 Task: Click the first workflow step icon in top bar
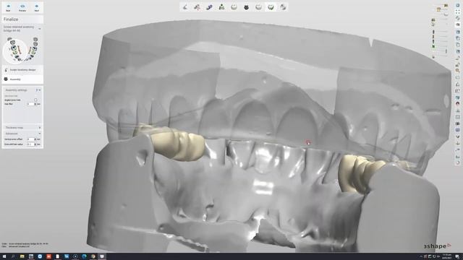click(185, 7)
